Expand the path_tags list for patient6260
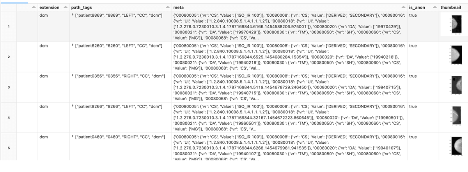Screen dimensions: 468x172 (73, 45)
